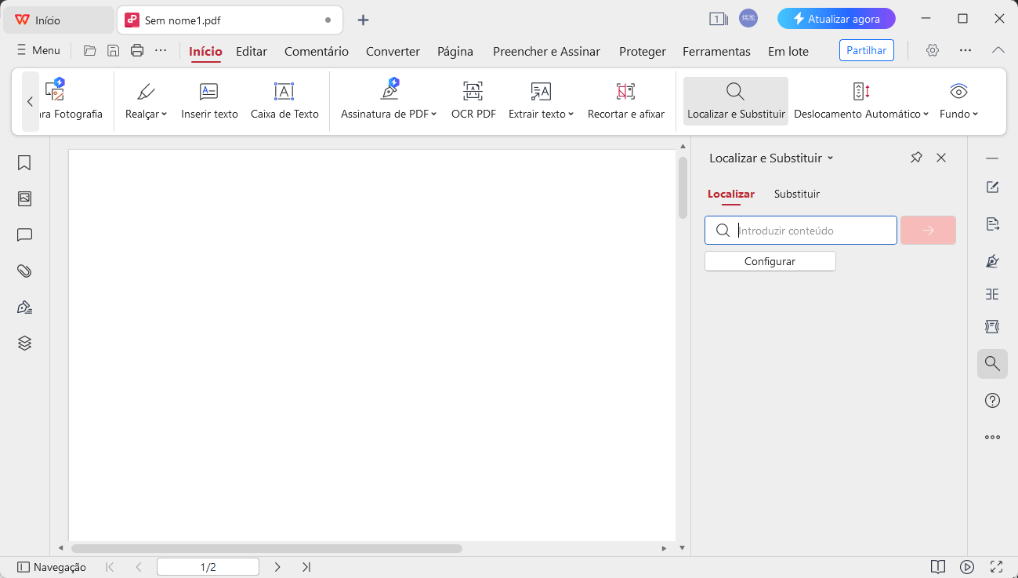Open the Menu hamburger button
The width and height of the screenshot is (1018, 578).
click(38, 50)
